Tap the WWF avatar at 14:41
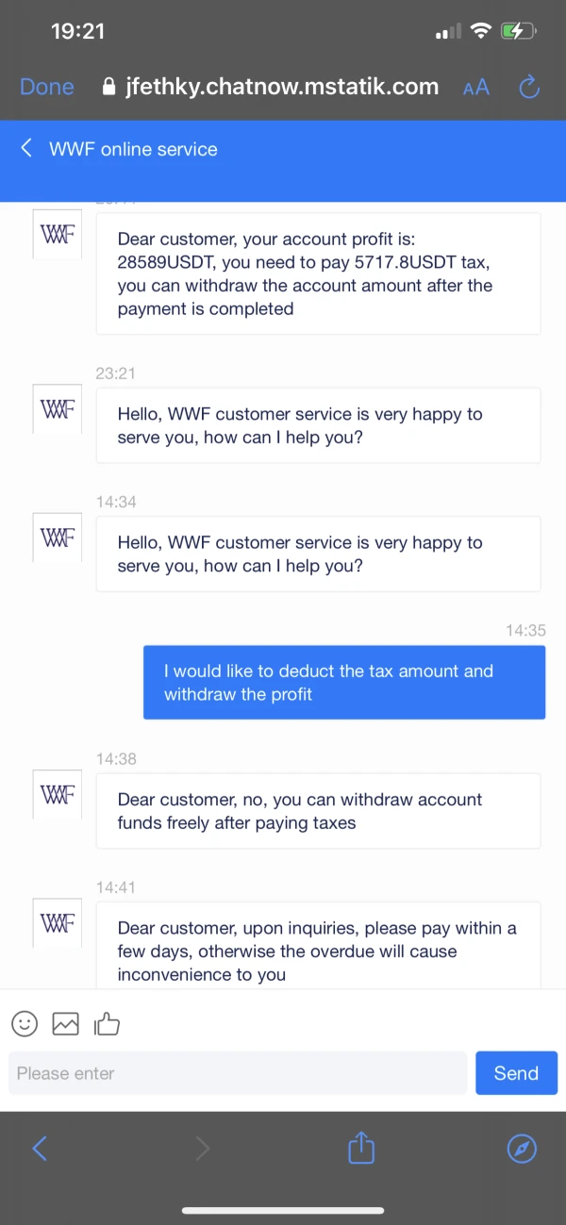 [58, 923]
